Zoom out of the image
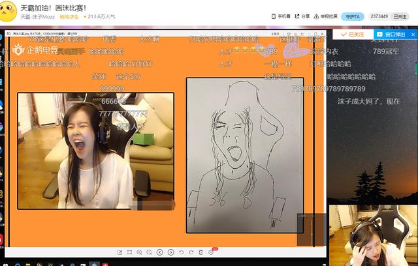The width and height of the screenshot is (418, 266). click(x=149, y=252)
